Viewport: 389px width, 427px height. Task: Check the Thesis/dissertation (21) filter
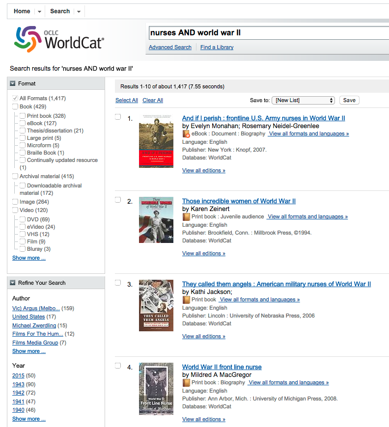tap(23, 131)
